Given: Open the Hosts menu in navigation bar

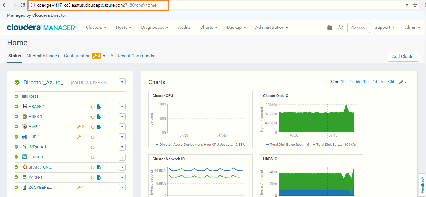Looking at the screenshot, I should pyautogui.click(x=123, y=28).
